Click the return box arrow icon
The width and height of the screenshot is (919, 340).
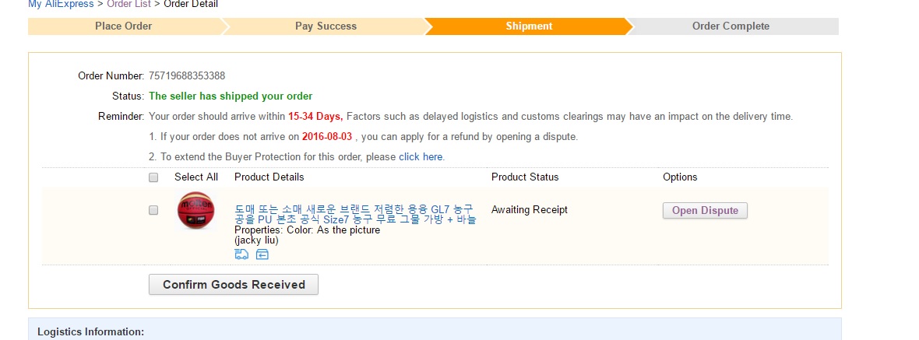262,254
